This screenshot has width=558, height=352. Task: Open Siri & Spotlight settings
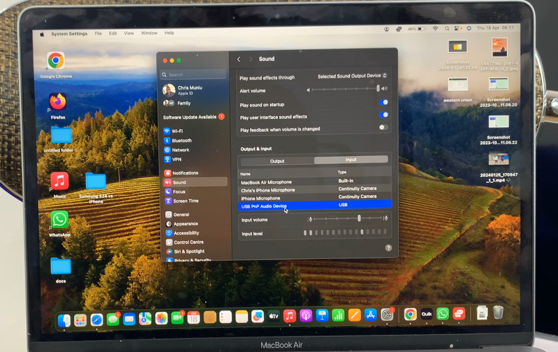coord(185,251)
